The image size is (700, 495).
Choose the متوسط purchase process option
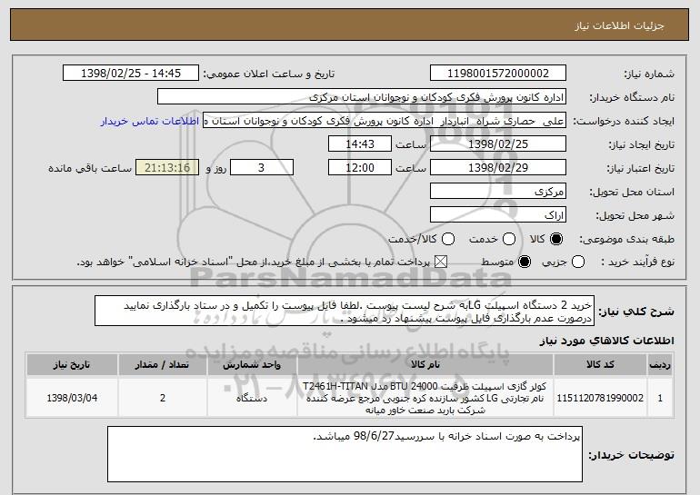click(x=525, y=262)
